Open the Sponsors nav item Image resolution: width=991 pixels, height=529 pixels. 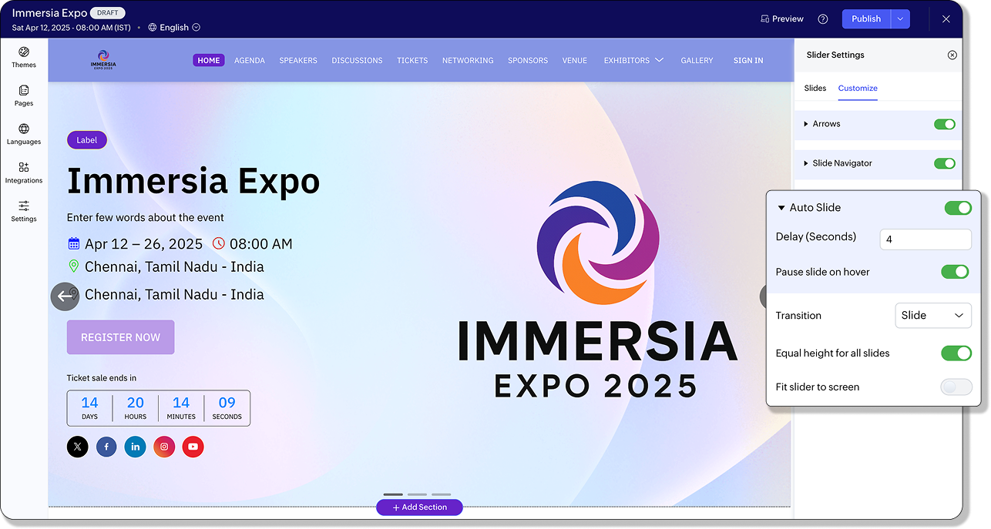tap(528, 60)
